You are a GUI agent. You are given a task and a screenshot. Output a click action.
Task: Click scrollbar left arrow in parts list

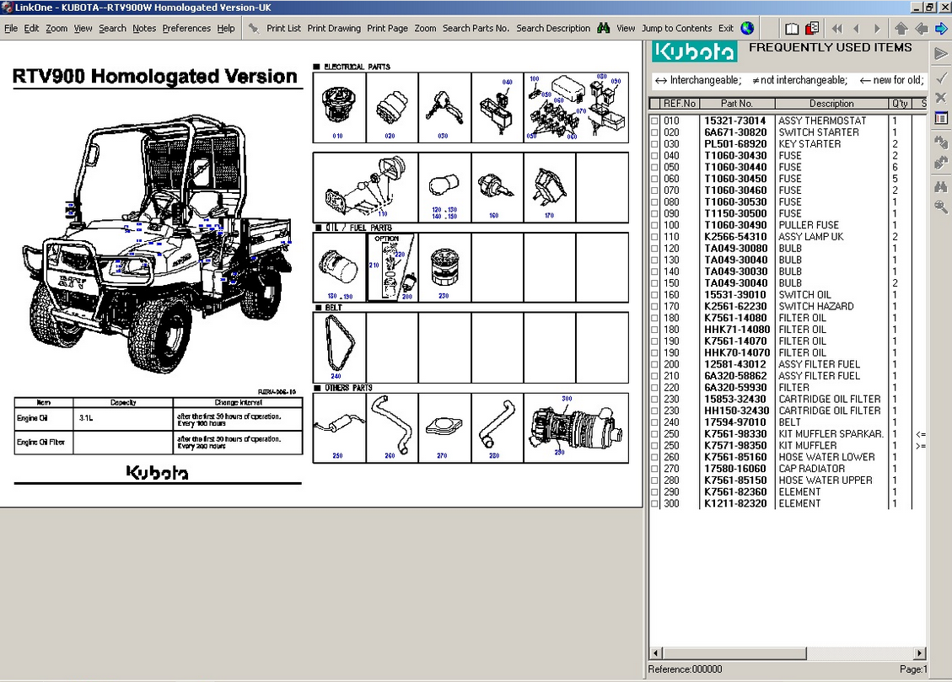(x=656, y=652)
